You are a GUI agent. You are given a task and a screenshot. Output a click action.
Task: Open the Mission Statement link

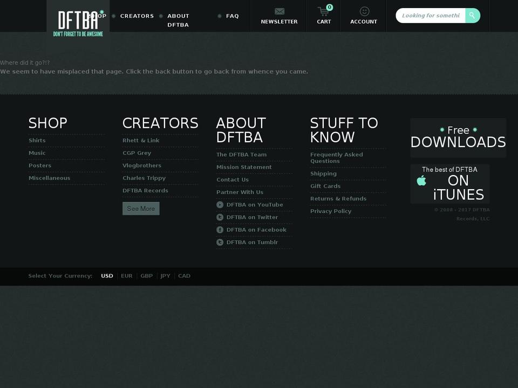tap(244, 167)
